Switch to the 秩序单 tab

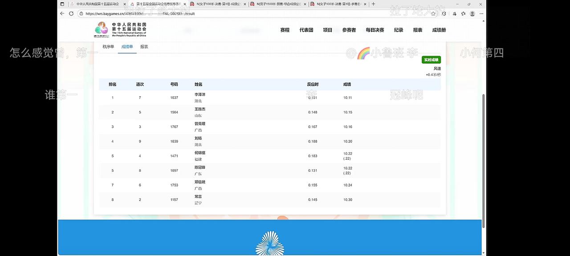pos(108,47)
